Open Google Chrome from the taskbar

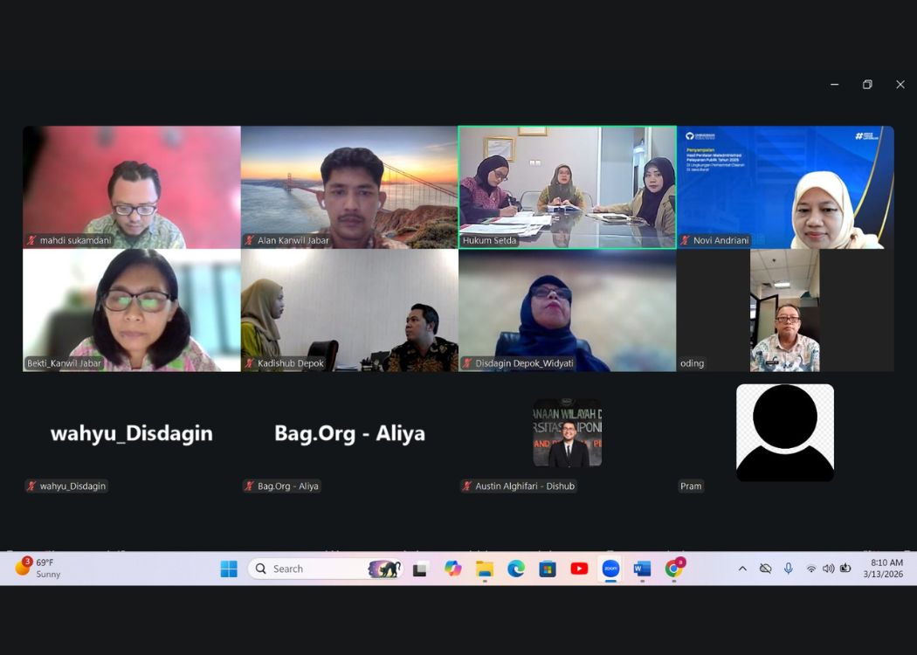(x=673, y=569)
